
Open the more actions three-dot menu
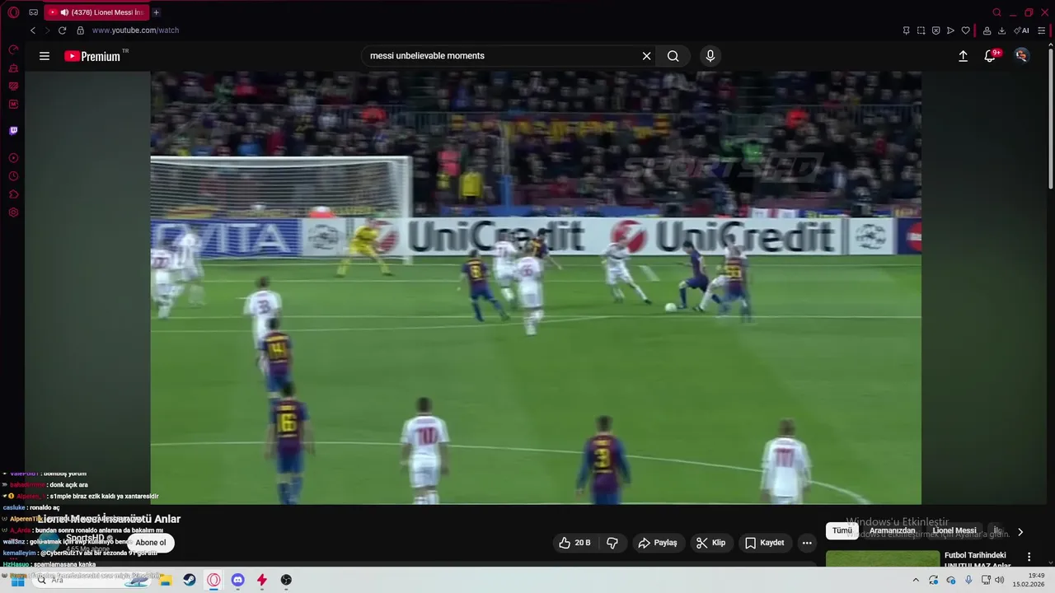pyautogui.click(x=807, y=543)
